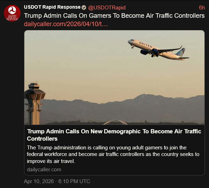Click the word 'Controllers' in the card headline
Viewport: 209px width, 188px height.
pyautogui.click(x=42, y=139)
